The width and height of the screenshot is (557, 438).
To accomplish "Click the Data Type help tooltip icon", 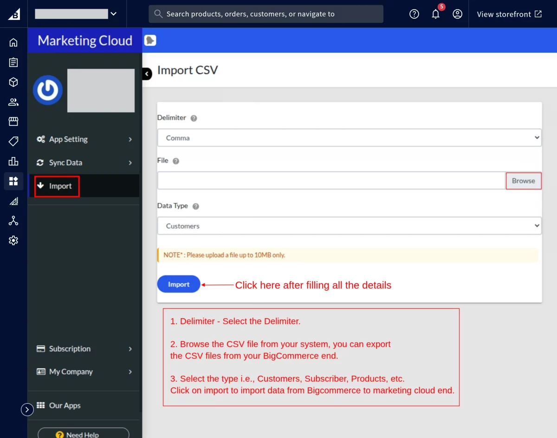I will pyautogui.click(x=196, y=206).
